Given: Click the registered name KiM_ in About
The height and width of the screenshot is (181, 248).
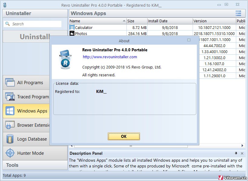Looking at the screenshot, I should (x=101, y=91).
